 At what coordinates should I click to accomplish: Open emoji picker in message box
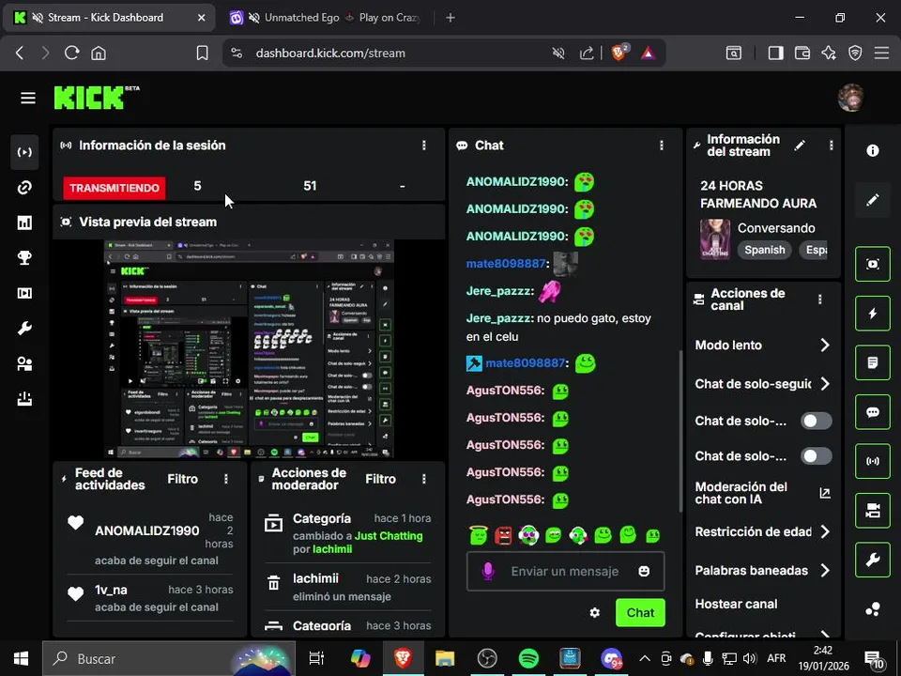click(644, 571)
